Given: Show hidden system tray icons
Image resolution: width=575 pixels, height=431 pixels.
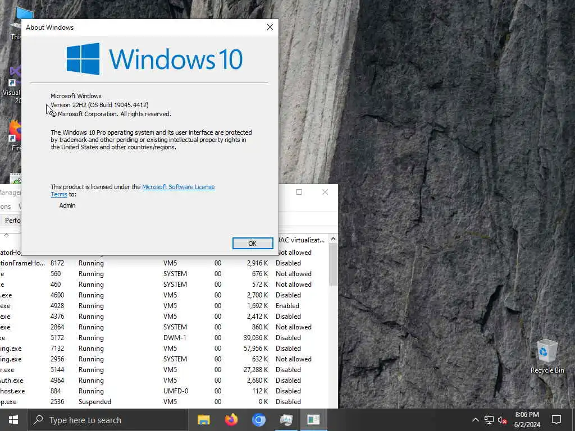Looking at the screenshot, I should [x=475, y=420].
